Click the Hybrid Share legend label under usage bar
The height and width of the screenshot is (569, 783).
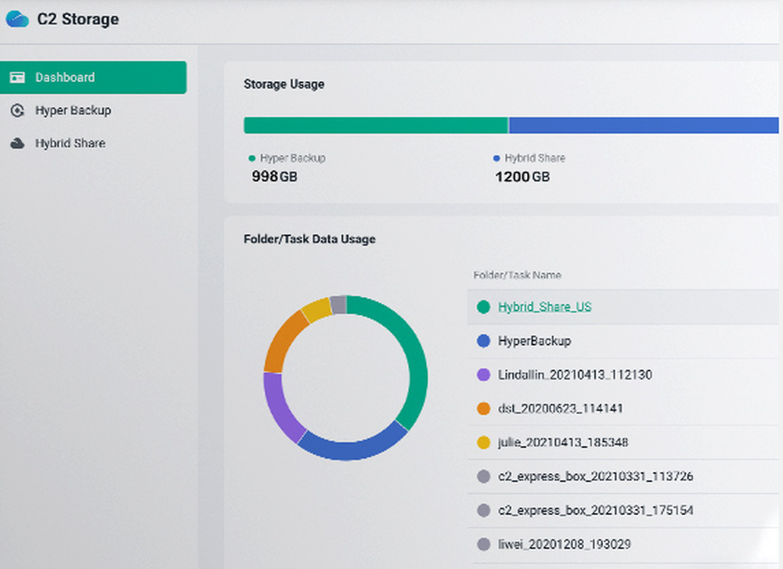[535, 158]
